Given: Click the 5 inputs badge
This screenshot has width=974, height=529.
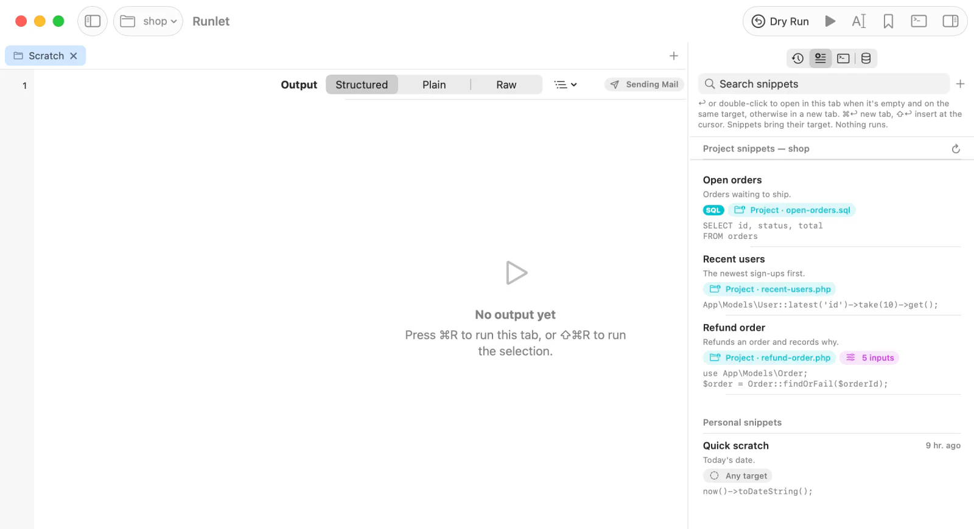Looking at the screenshot, I should pos(869,358).
